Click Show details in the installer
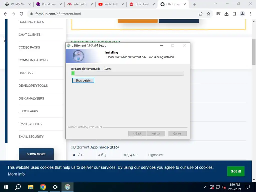The image size is (256, 192). point(83,80)
